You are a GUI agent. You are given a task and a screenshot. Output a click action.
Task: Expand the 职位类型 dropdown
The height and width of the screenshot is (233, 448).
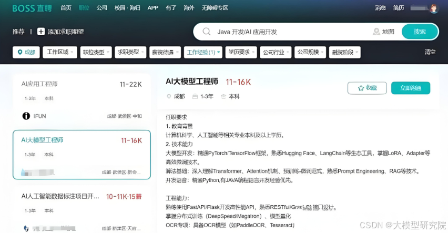96,52
